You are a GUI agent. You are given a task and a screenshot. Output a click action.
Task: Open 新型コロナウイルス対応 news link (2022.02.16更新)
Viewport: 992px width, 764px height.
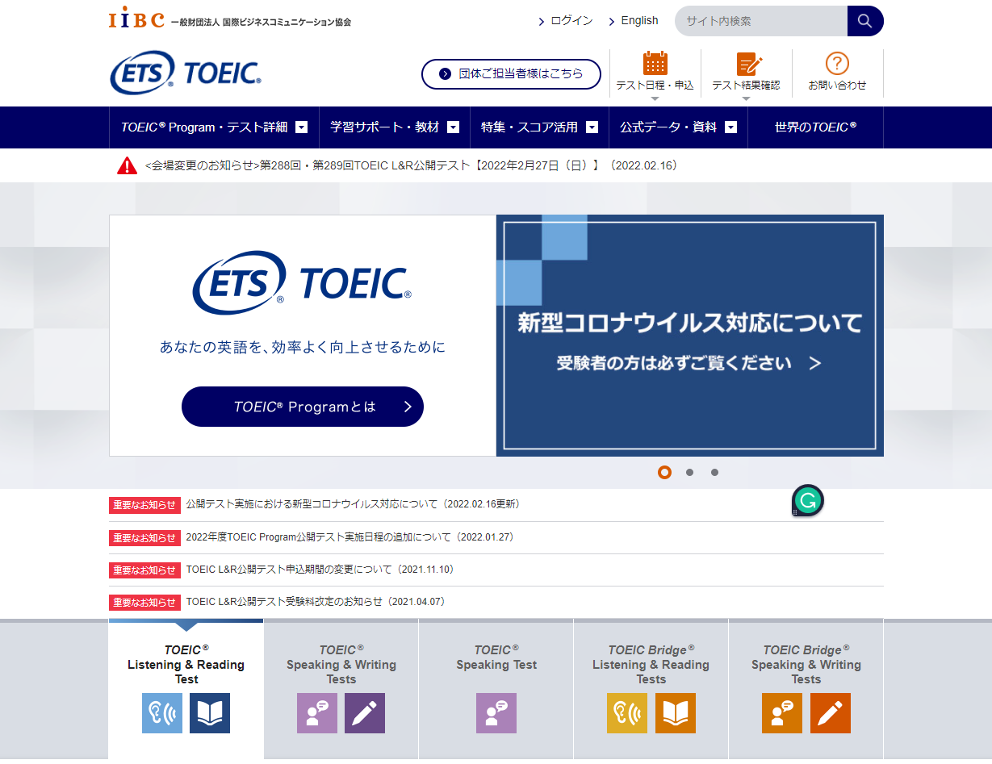coord(353,504)
